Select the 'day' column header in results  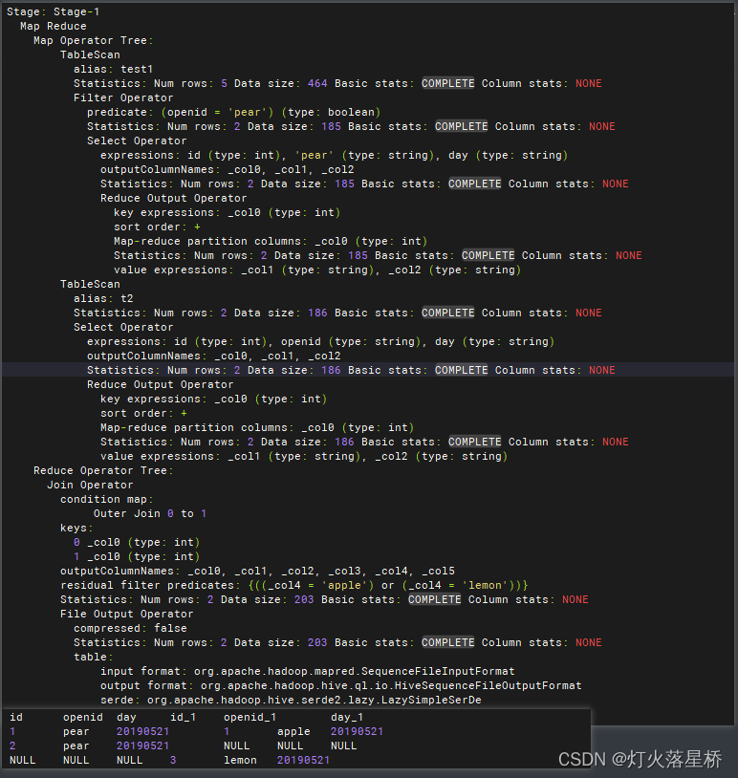click(126, 717)
